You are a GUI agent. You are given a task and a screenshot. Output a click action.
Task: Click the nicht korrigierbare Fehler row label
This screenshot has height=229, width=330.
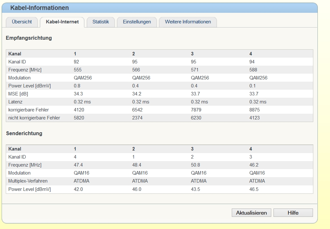tap(34, 118)
